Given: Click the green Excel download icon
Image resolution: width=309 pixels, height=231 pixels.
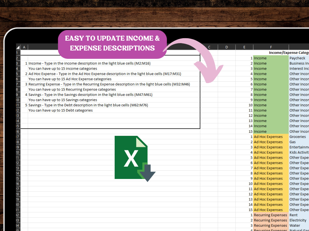Looking at the screenshot, I should pos(133,158).
